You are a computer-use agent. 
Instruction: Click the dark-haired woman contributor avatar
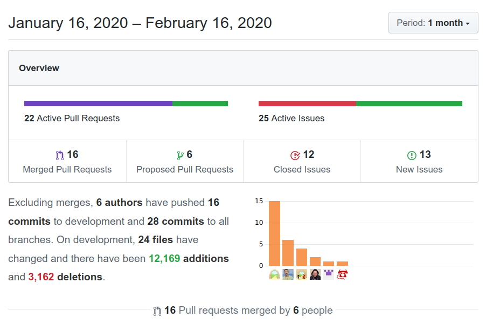[x=315, y=274]
